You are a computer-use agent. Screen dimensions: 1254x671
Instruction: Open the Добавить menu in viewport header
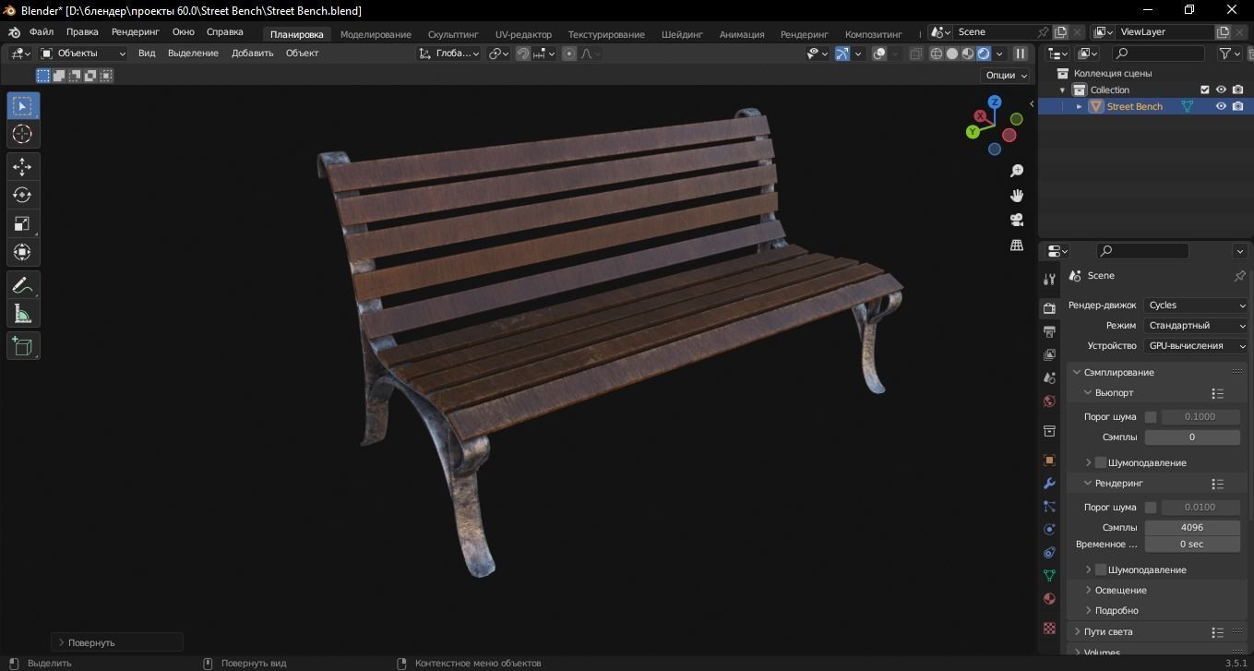(x=253, y=54)
